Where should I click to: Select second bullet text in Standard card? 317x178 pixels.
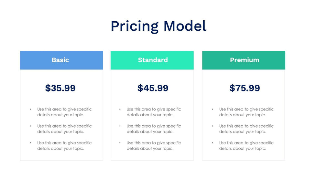pyautogui.click(x=154, y=129)
